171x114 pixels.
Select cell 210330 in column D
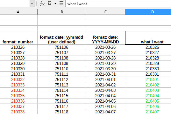(x=148, y=69)
